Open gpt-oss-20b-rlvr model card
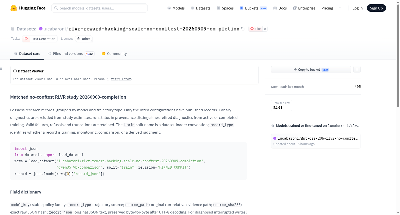 [316, 141]
